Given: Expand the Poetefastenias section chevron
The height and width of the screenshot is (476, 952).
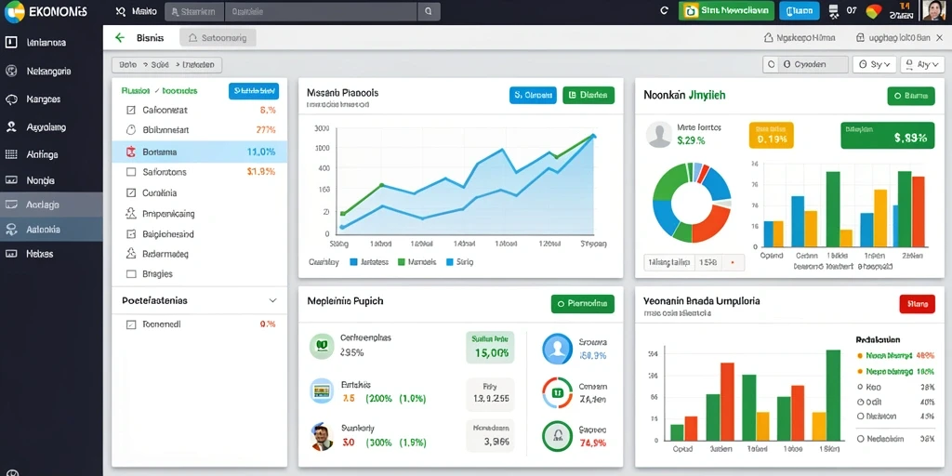Looking at the screenshot, I should click(272, 300).
